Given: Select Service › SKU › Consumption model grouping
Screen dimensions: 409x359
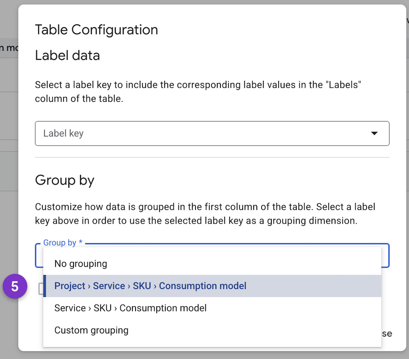Looking at the screenshot, I should pyautogui.click(x=130, y=308).
